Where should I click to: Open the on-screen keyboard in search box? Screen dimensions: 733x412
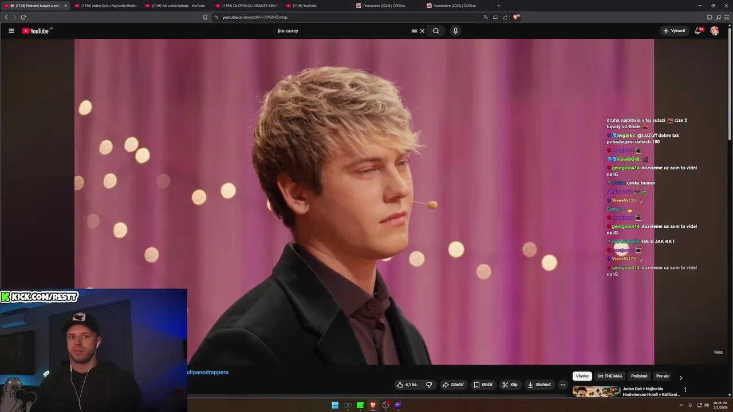414,31
